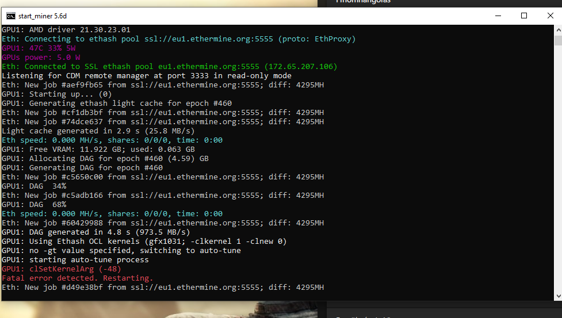
Task: Click the job #aef9fb65 line
Action: pyautogui.click(x=163, y=85)
